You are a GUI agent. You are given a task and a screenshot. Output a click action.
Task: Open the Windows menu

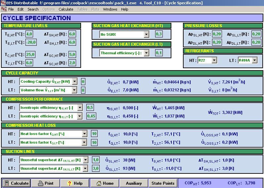coord(110,9)
